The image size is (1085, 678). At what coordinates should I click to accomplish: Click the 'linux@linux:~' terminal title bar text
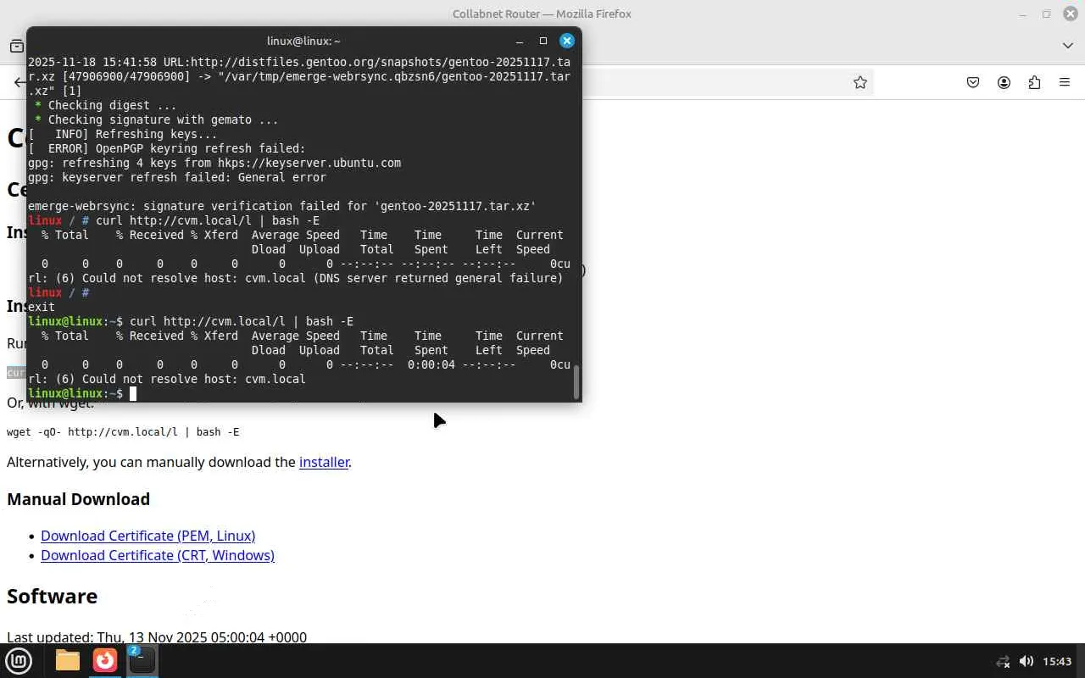(x=303, y=41)
